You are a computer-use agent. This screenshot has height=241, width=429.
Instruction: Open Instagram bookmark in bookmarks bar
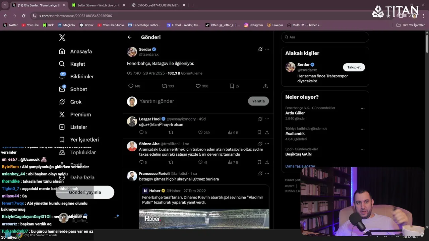[x=253, y=25]
